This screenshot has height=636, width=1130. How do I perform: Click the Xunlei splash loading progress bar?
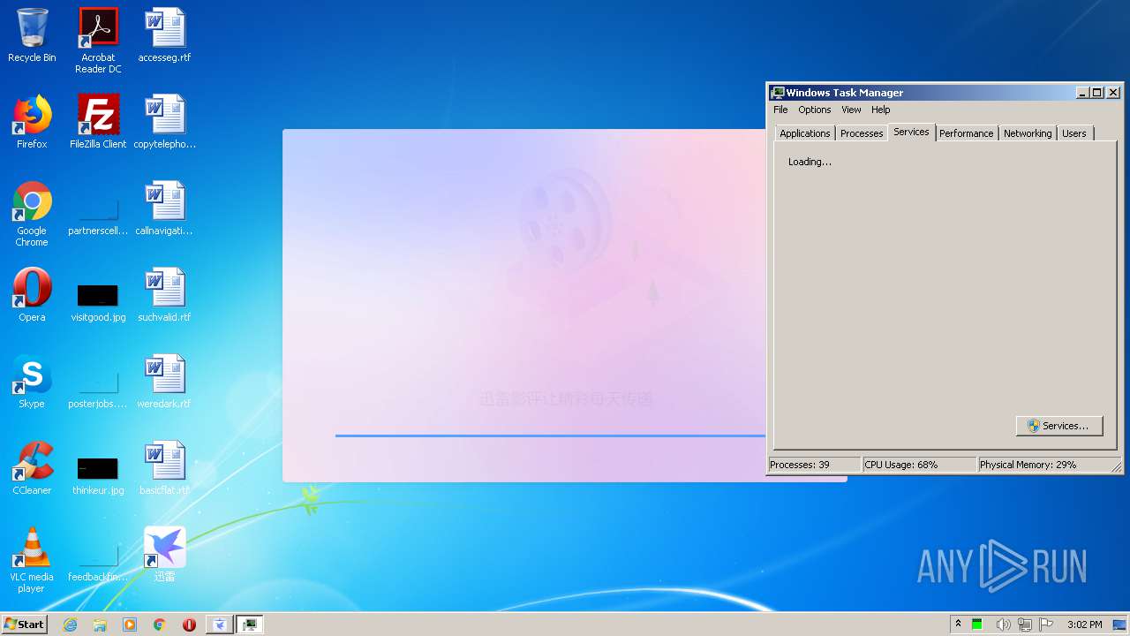click(550, 435)
